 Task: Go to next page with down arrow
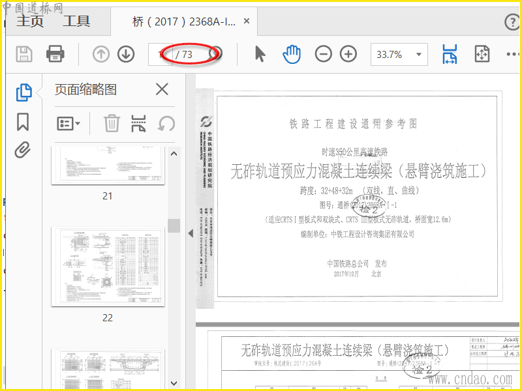[126, 54]
